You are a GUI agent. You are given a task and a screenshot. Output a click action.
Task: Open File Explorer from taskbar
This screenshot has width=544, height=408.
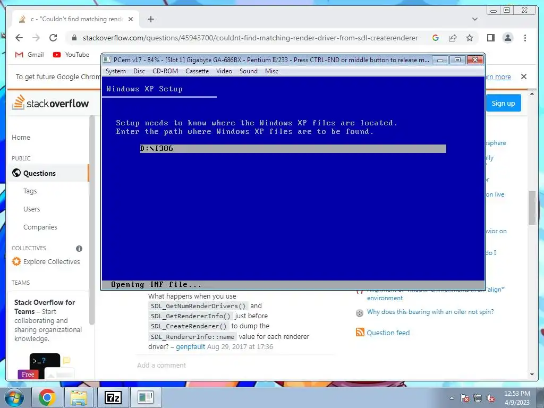(79, 397)
